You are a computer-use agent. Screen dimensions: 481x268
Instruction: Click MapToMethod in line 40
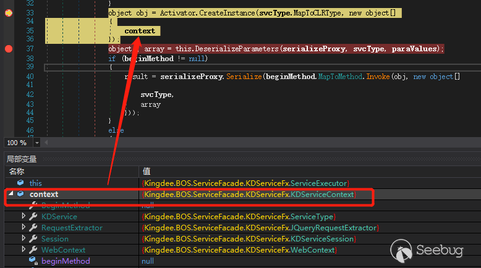[340, 77]
